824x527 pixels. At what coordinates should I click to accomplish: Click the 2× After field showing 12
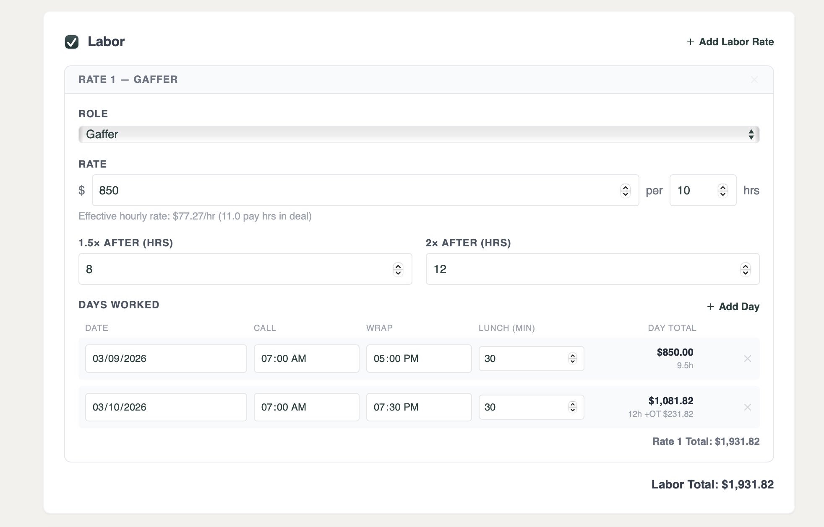coord(579,269)
